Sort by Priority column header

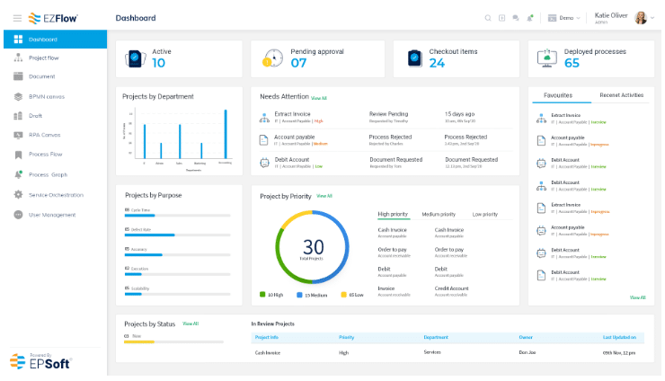(347, 337)
